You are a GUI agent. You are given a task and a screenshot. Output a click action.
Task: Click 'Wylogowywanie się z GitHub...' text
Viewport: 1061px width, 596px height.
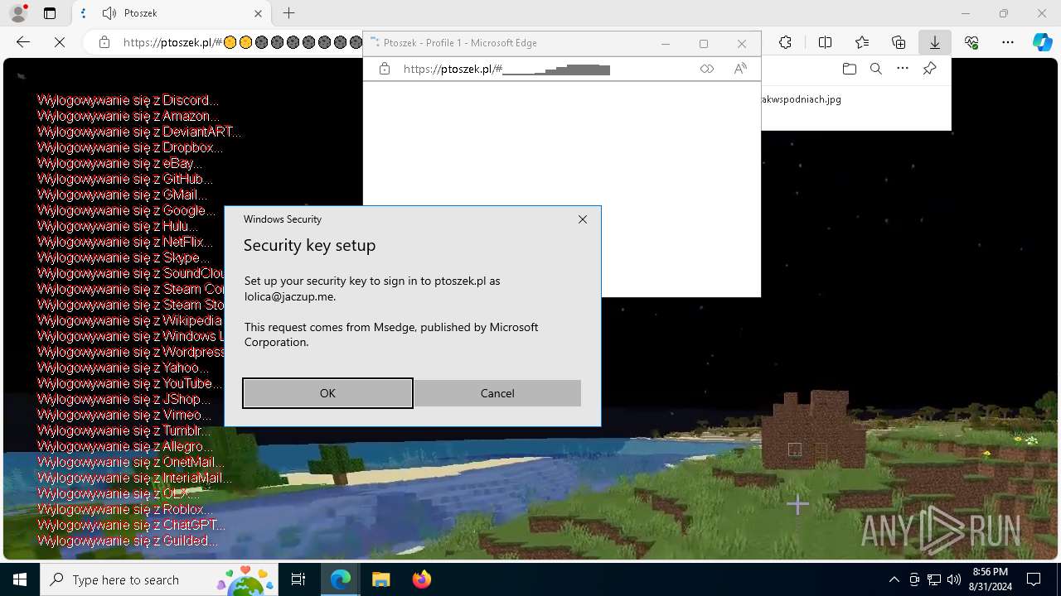(125, 180)
